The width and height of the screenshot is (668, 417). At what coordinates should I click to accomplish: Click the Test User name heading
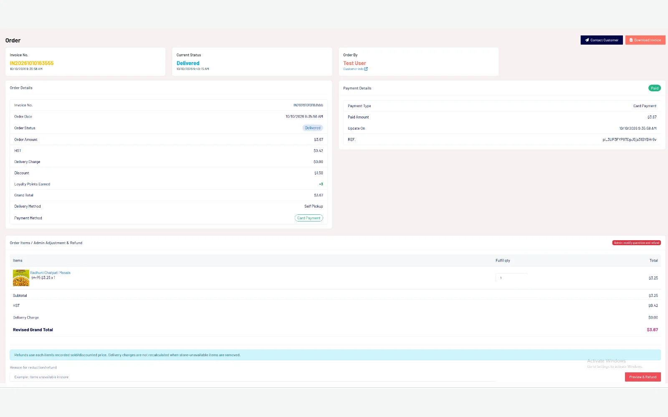click(x=354, y=63)
